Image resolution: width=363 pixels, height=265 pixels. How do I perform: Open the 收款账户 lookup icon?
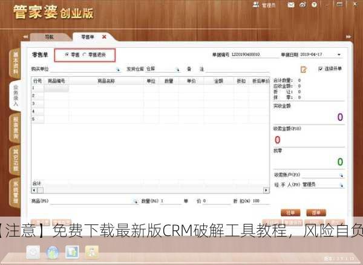341,175
